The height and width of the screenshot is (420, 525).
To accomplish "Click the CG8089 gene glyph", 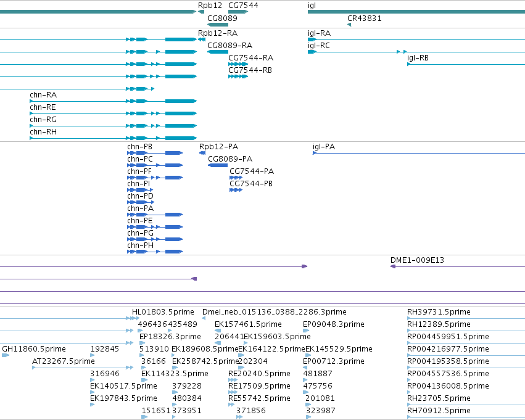I will coord(218,25).
